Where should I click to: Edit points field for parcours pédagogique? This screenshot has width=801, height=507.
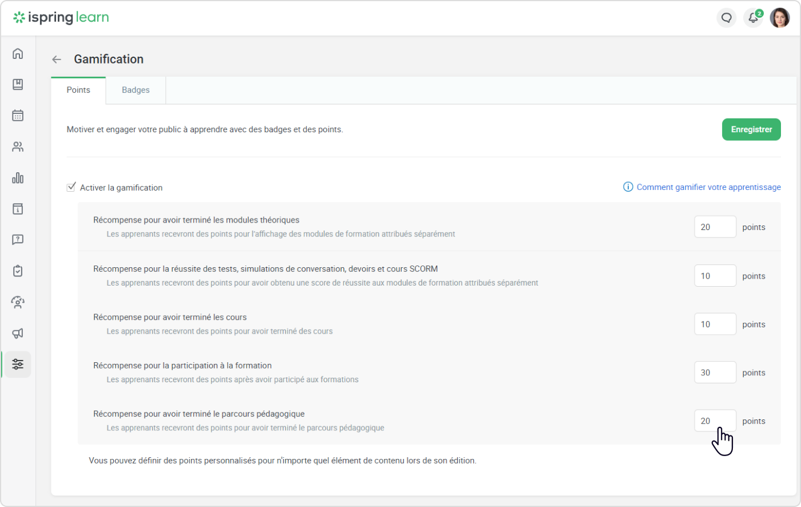coord(715,421)
